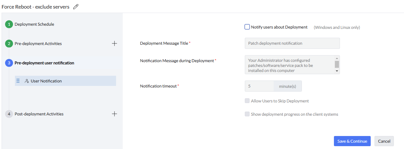The height and width of the screenshot is (149, 404).
Task: Click the message box scrollbar thumb
Action: 337,64
